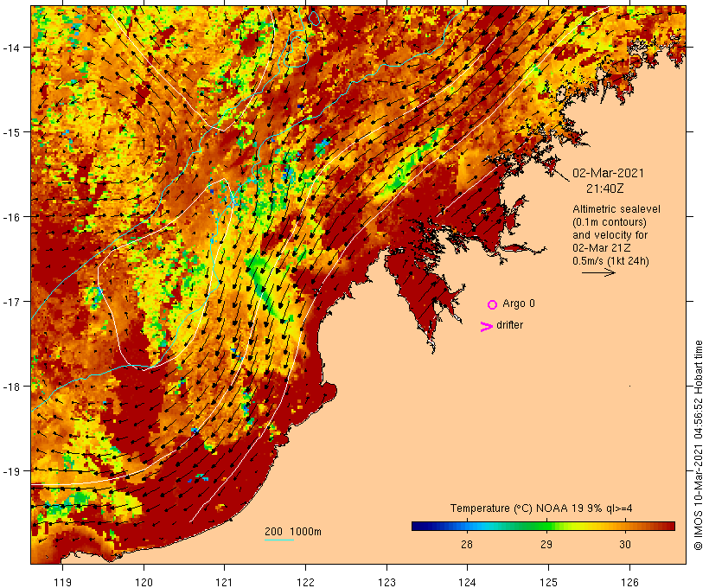Click the 'Temperature (°C) NOAA 19' title
This screenshot has height=588, width=709.
(516, 508)
